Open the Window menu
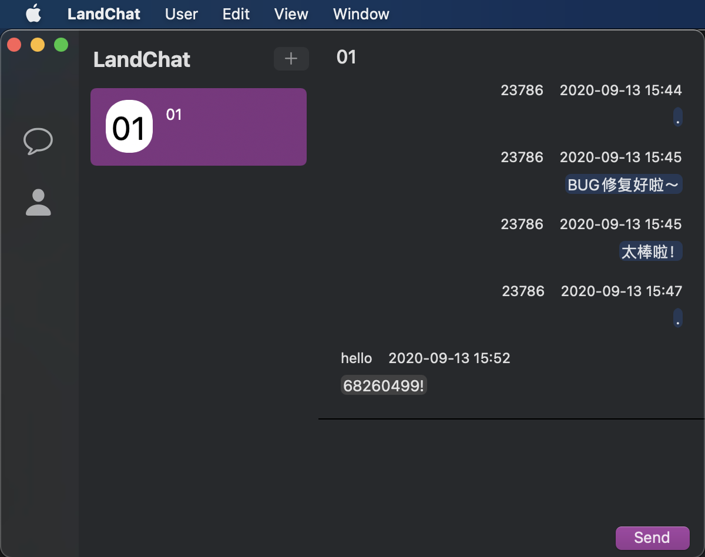Viewport: 705px width, 557px height. [361, 14]
